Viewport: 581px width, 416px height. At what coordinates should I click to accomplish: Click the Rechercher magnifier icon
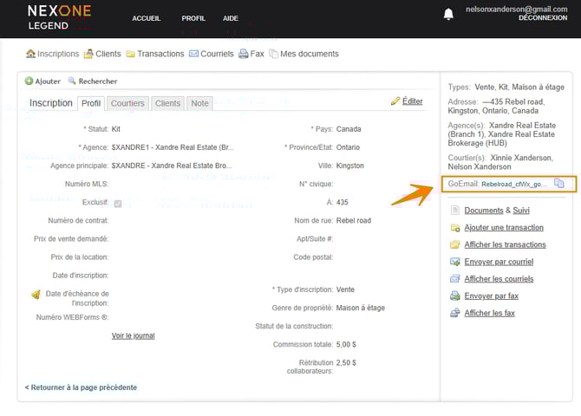tap(72, 81)
